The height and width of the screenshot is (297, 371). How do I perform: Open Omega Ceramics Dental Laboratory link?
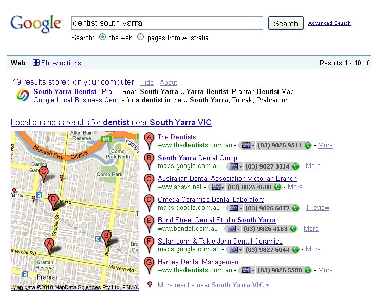211,199
